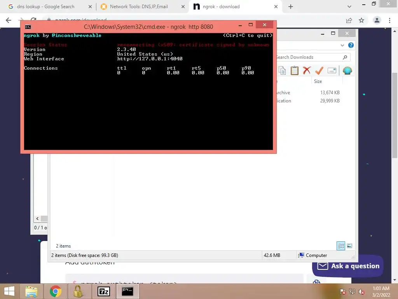Click the '2 items (Disk free space: 99.3 GB)' status text
This screenshot has height=299, width=398.
click(84, 255)
